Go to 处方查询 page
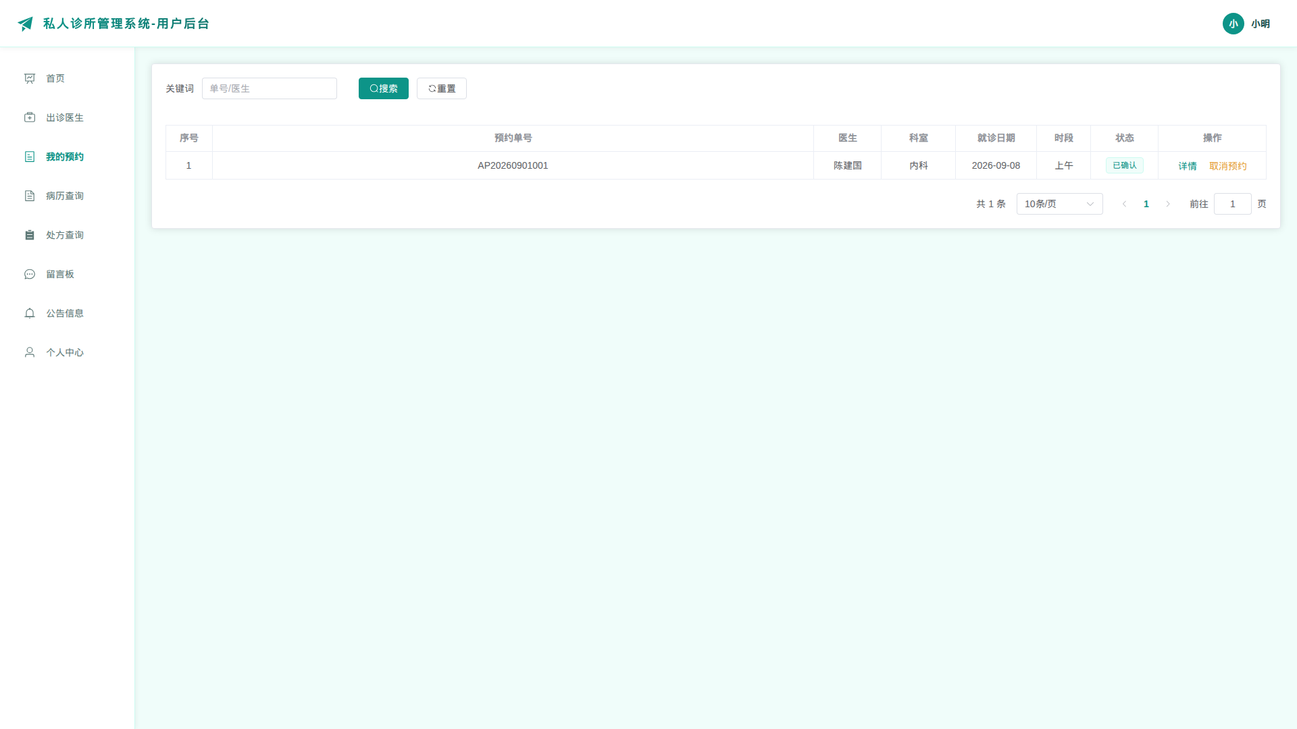Image resolution: width=1297 pixels, height=729 pixels. pos(67,235)
